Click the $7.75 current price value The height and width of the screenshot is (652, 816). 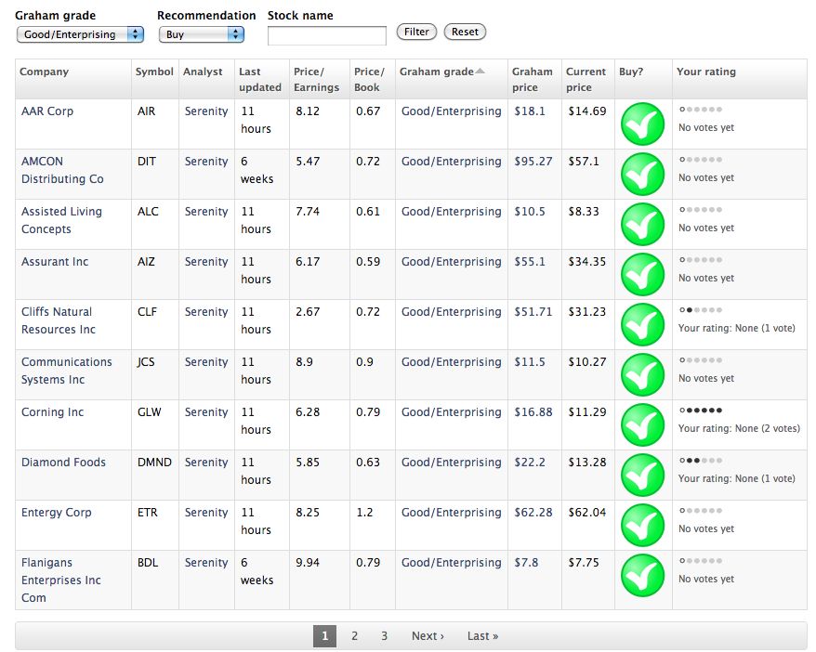[584, 563]
